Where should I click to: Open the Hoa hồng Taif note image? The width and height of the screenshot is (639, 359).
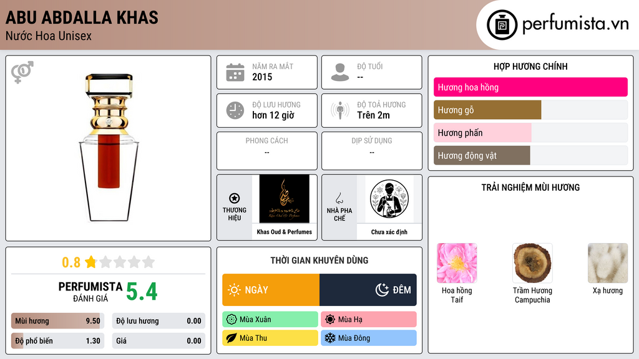point(457,263)
